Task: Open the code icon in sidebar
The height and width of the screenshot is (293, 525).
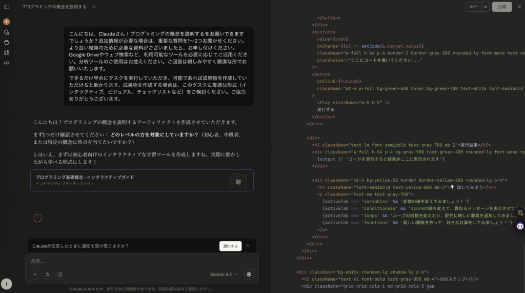Action: [x=7, y=63]
